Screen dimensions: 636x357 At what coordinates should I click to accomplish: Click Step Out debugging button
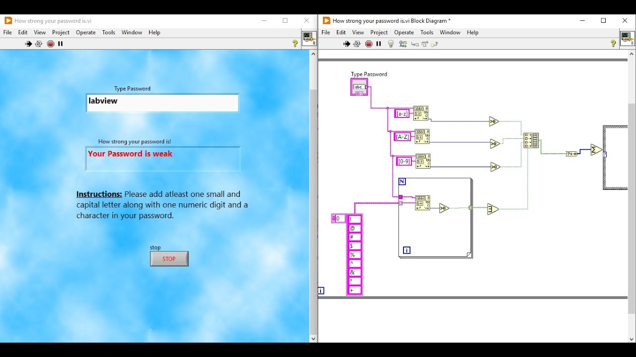[x=435, y=44]
